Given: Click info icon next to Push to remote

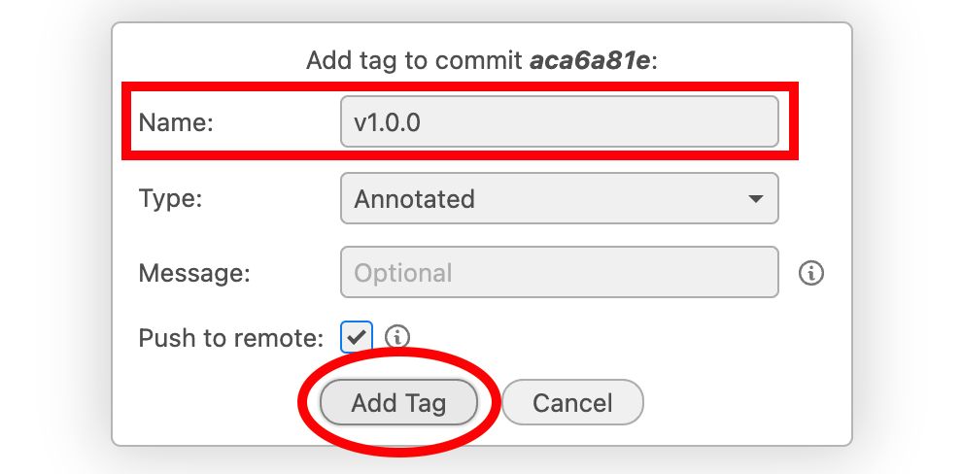Looking at the screenshot, I should (x=397, y=336).
